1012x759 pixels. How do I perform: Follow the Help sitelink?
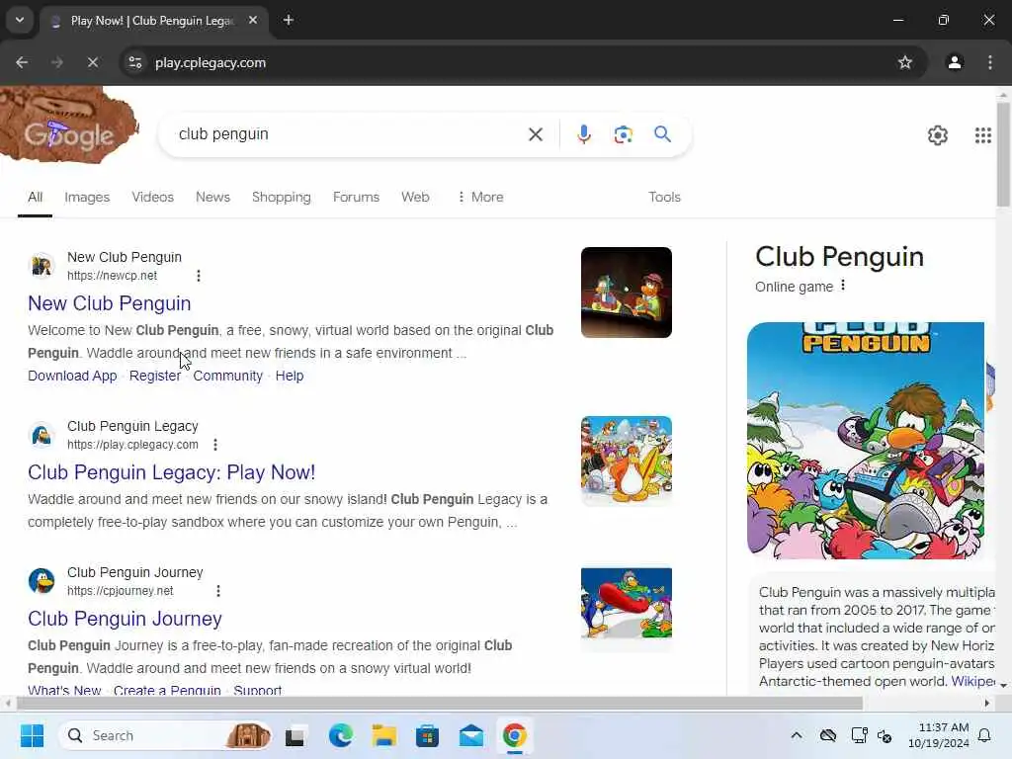(290, 376)
